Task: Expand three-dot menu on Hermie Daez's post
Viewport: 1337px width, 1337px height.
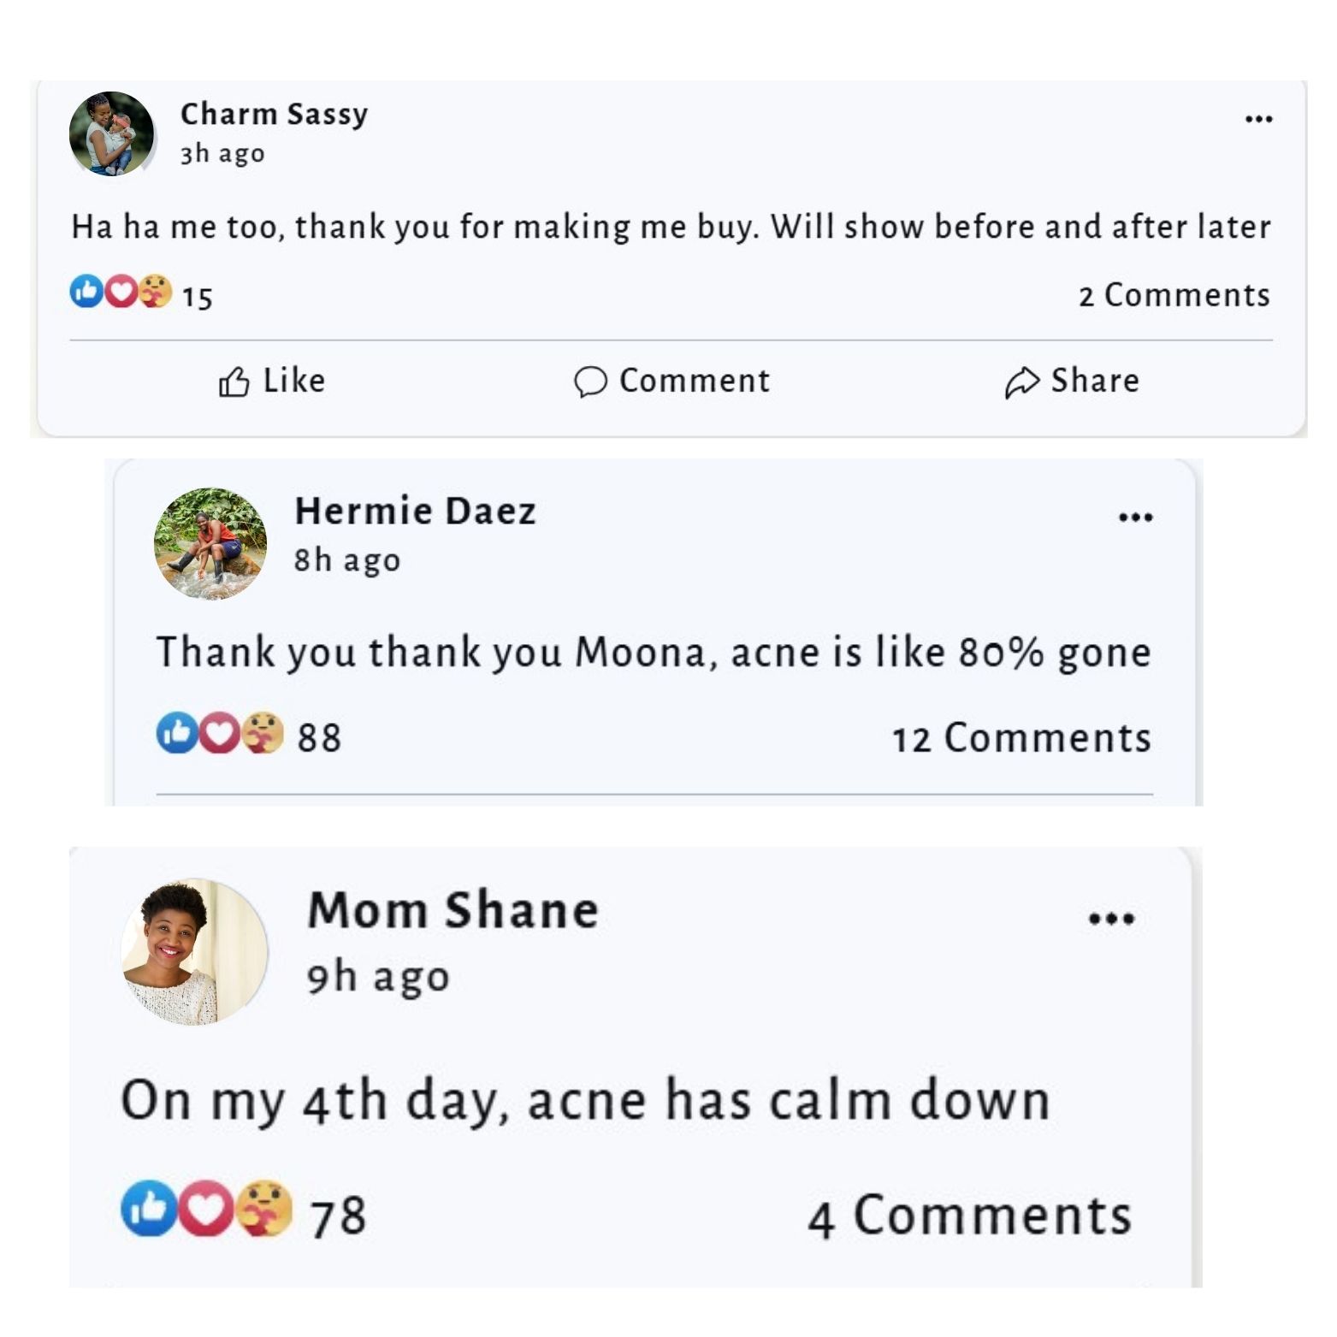Action: 1136,517
